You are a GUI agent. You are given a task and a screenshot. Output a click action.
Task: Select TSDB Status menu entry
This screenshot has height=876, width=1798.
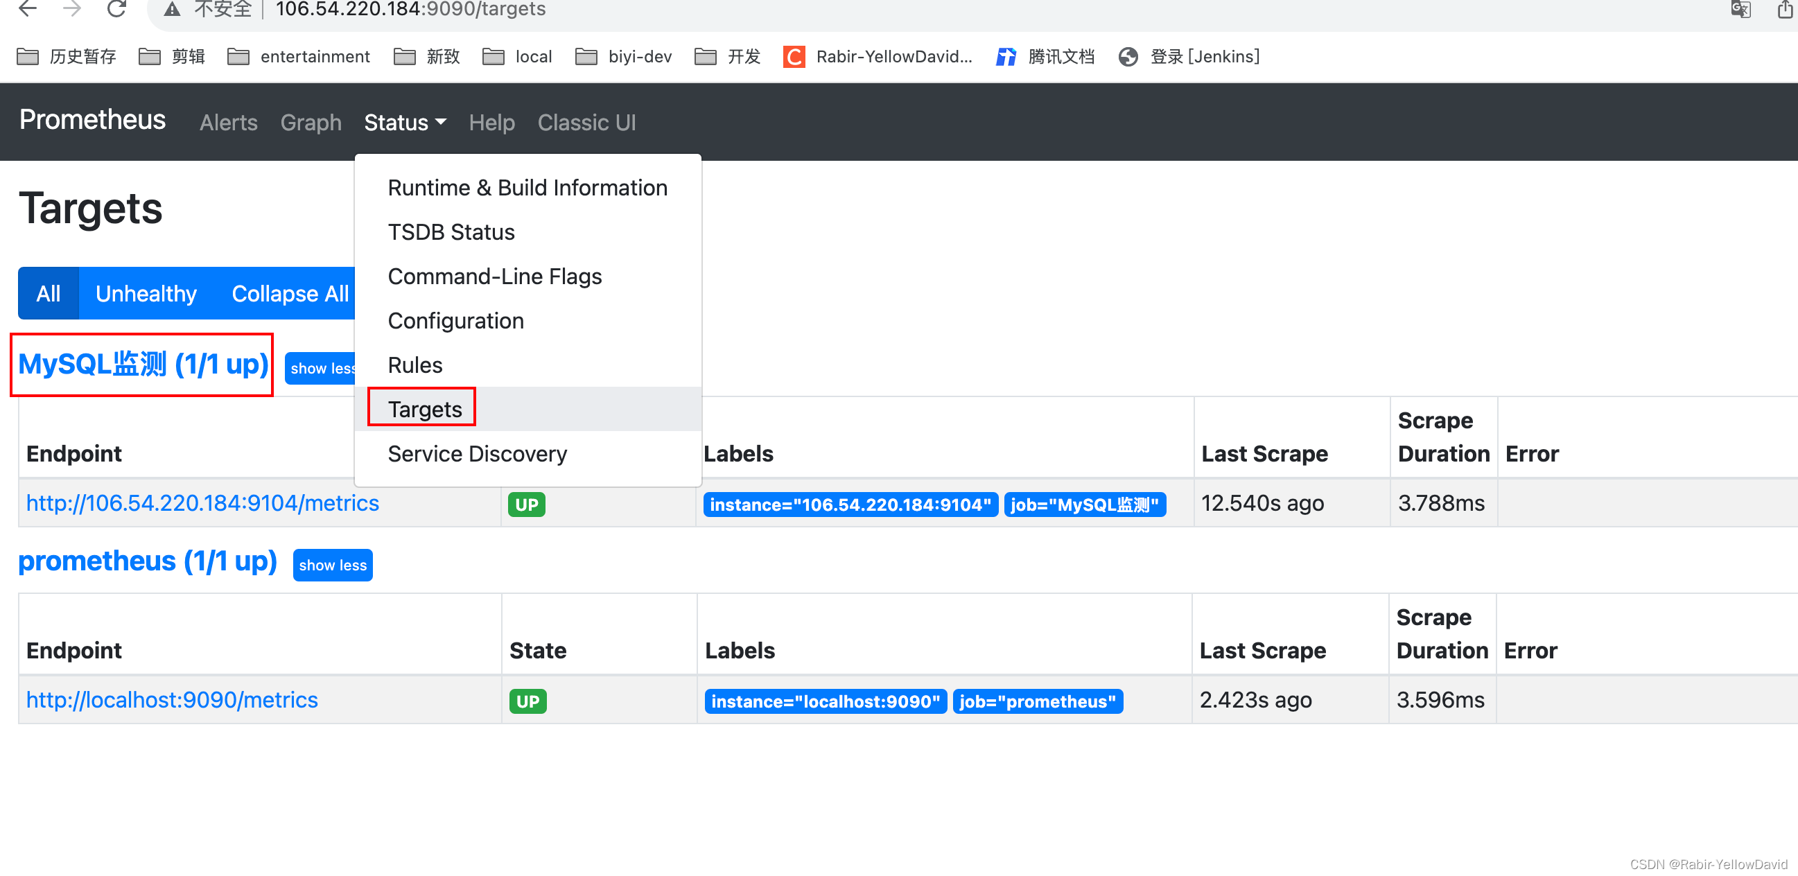(x=527, y=232)
